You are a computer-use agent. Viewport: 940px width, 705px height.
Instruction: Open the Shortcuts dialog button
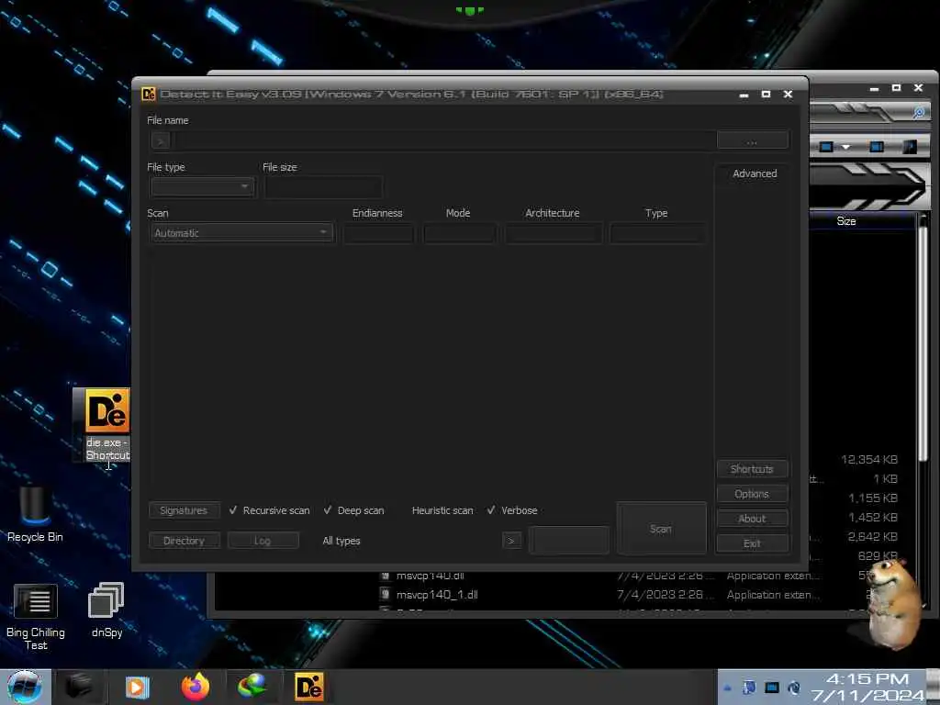[x=752, y=469]
